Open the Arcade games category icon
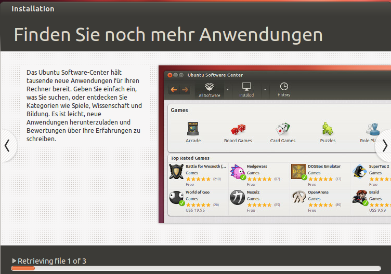The width and height of the screenshot is (391, 274). pos(193,128)
